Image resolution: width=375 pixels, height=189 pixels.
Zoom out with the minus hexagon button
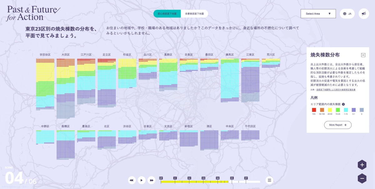362,178
